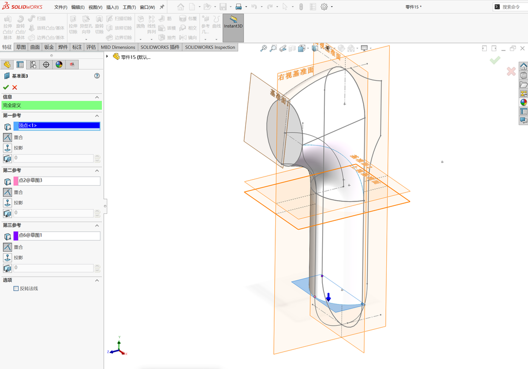Collapse the 第一参考 section
The image size is (528, 369).
coord(97,116)
